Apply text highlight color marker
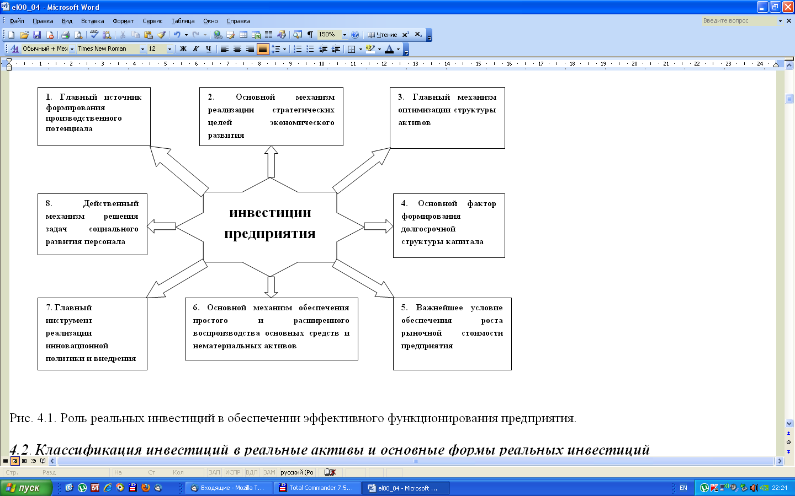 tap(370, 49)
